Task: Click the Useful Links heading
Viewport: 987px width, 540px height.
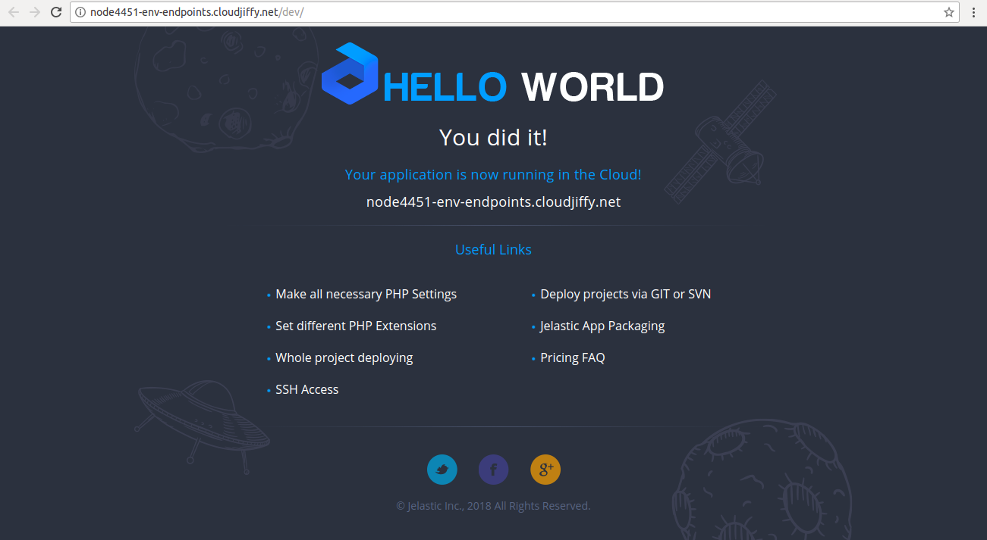Action: pos(493,249)
